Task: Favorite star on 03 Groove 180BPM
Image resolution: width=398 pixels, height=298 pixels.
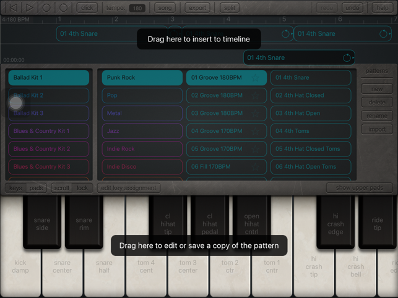Action: [x=255, y=113]
